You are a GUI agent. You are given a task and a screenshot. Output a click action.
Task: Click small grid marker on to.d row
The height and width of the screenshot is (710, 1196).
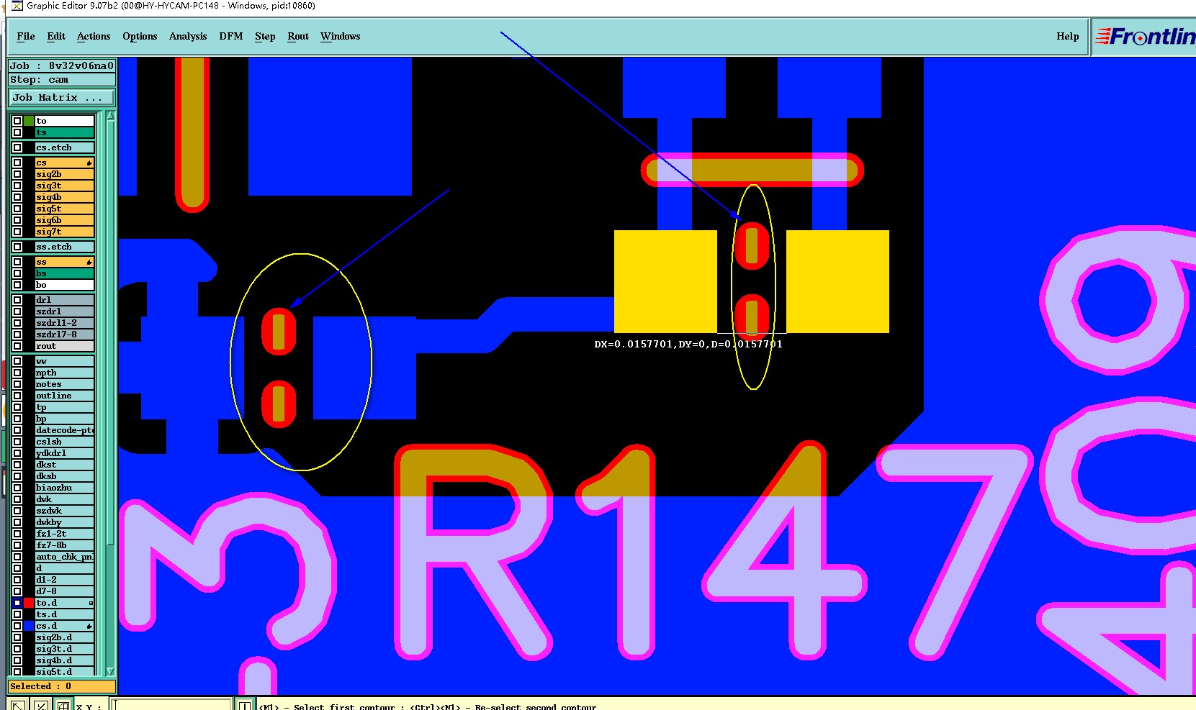[91, 603]
